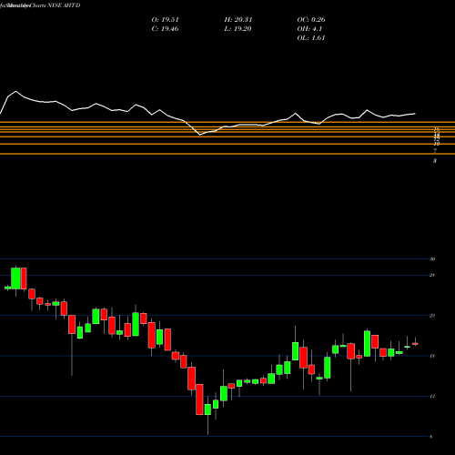Click the open price 'O: 19.51'

pos(166,20)
